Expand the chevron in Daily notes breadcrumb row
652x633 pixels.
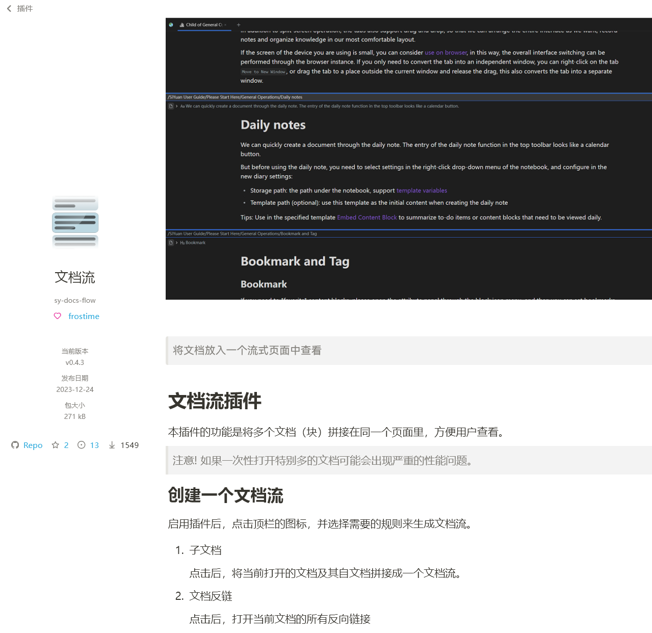pyautogui.click(x=176, y=106)
